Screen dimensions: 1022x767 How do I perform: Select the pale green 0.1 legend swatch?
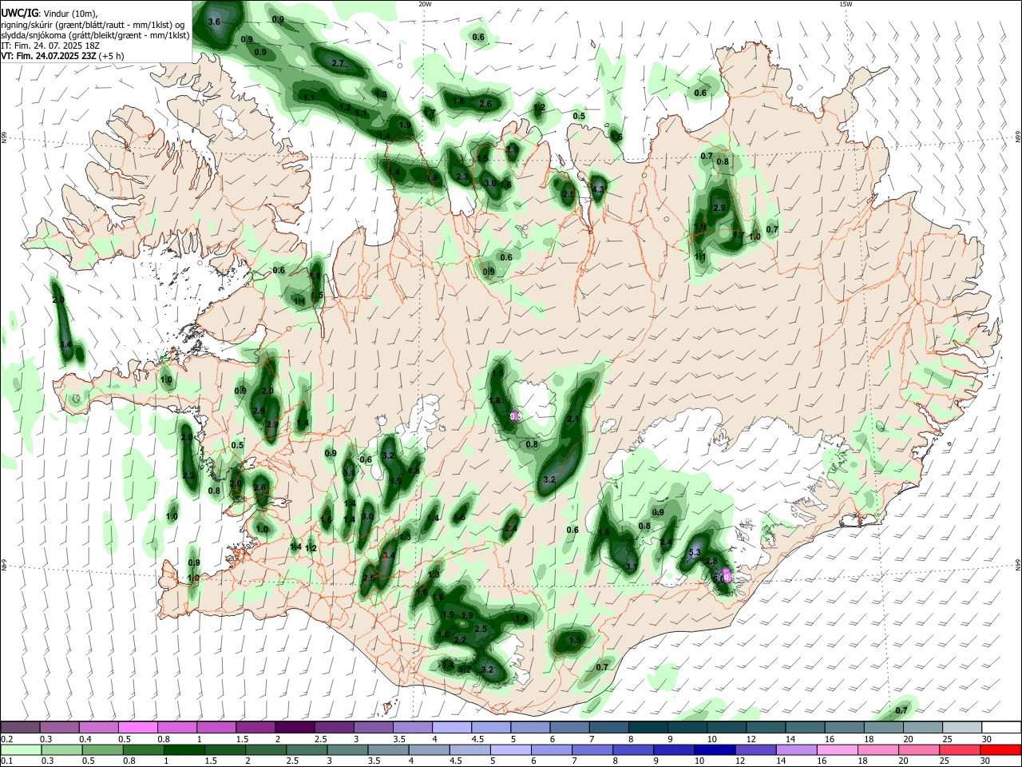click(x=21, y=750)
